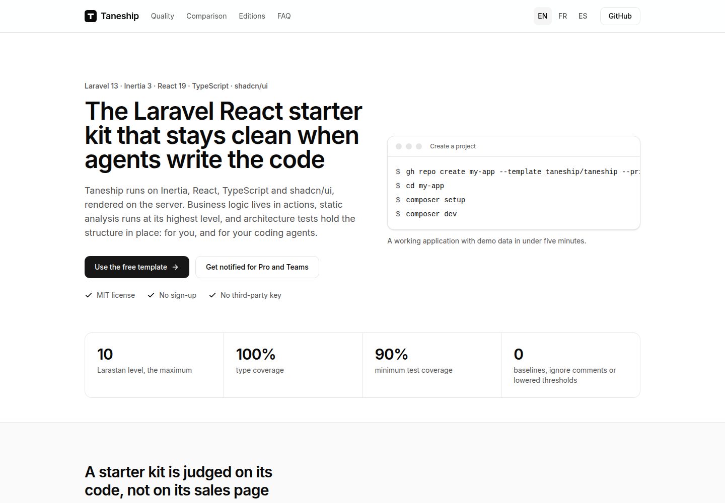Click the 'composer setup' command
The image size is (725, 503).
(x=430, y=200)
